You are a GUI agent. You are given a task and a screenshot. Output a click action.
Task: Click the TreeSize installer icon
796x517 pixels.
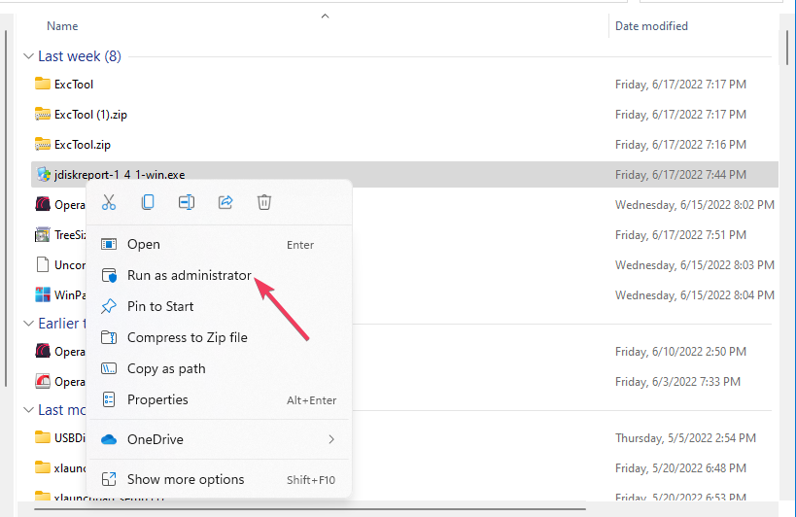(x=42, y=235)
